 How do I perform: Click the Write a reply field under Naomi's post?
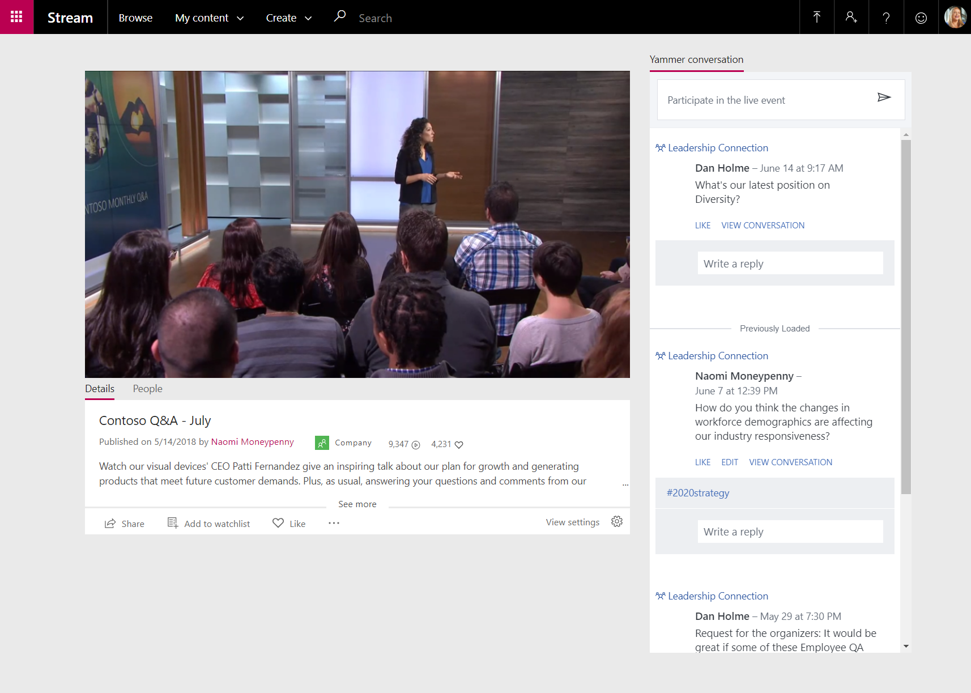tap(790, 531)
